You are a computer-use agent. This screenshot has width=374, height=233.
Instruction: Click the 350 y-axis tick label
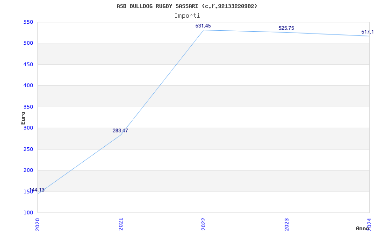[28, 107]
